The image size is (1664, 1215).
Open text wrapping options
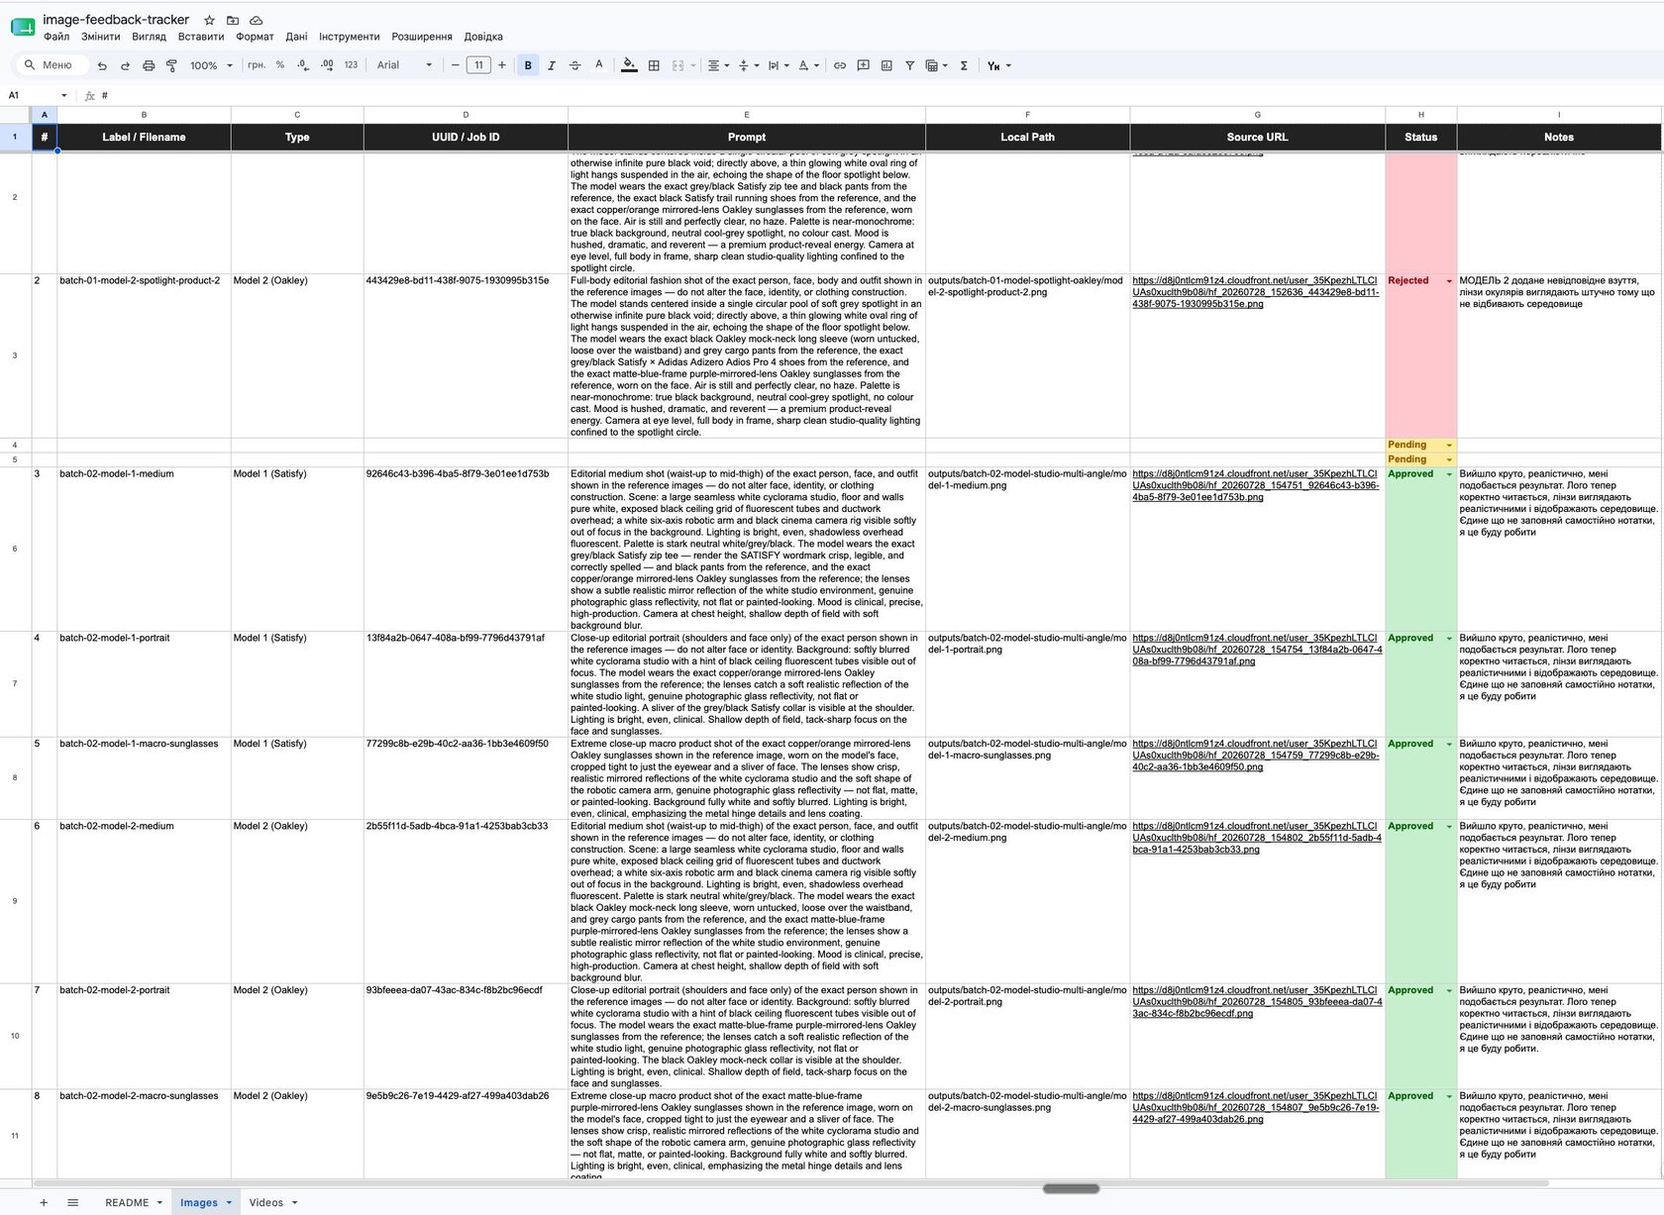[x=779, y=65]
